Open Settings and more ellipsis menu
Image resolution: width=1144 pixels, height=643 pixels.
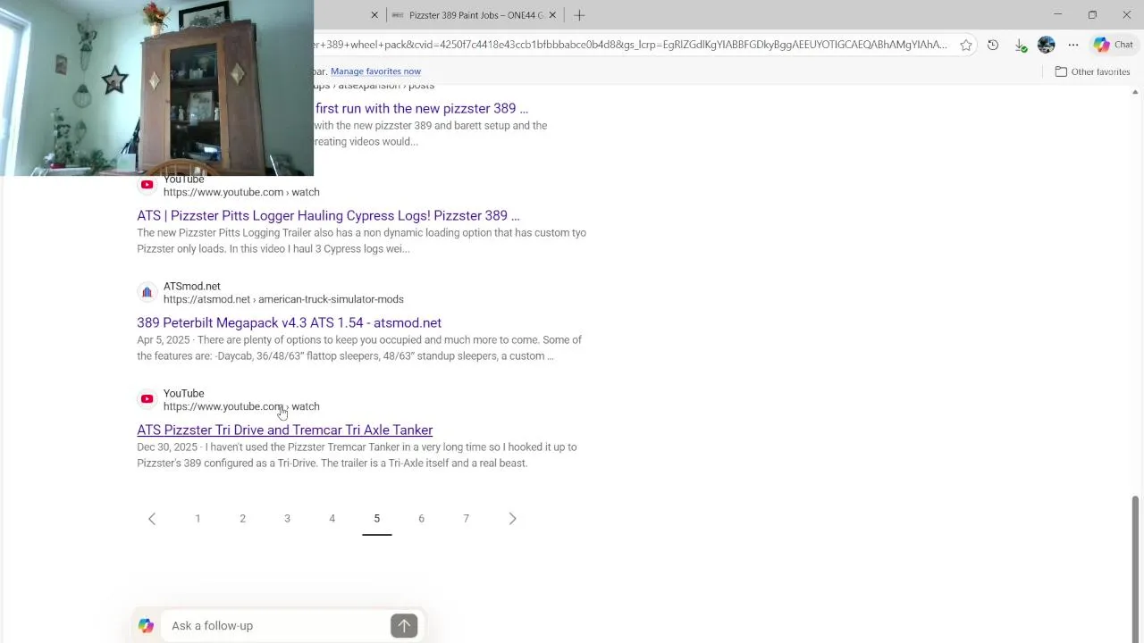point(1073,45)
